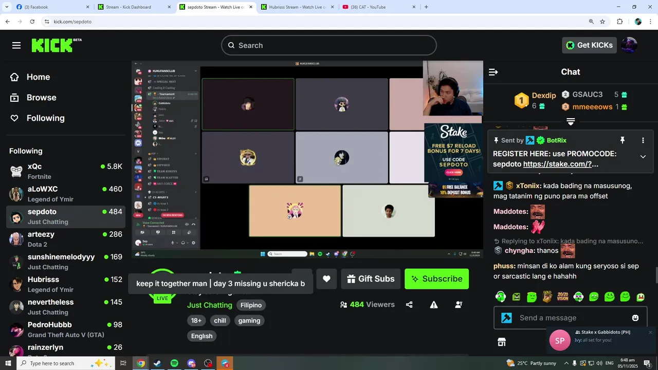This screenshot has height=370, width=658.
Task: Open aLoWXC channel in Following list
Action: (66, 194)
